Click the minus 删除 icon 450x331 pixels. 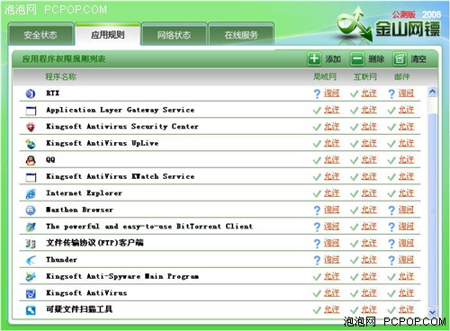(357, 58)
